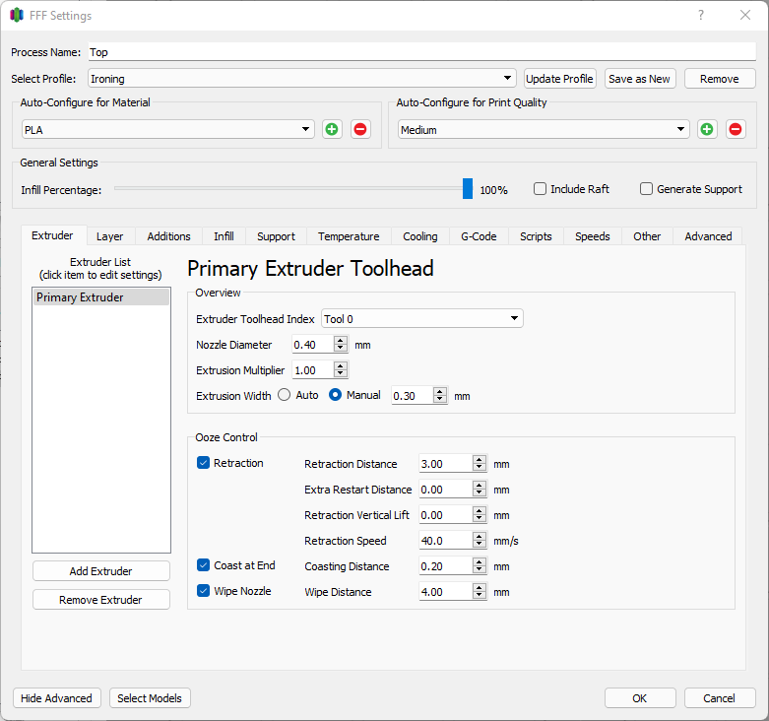
Task: Enable Include Raft checkbox
Action: click(540, 189)
